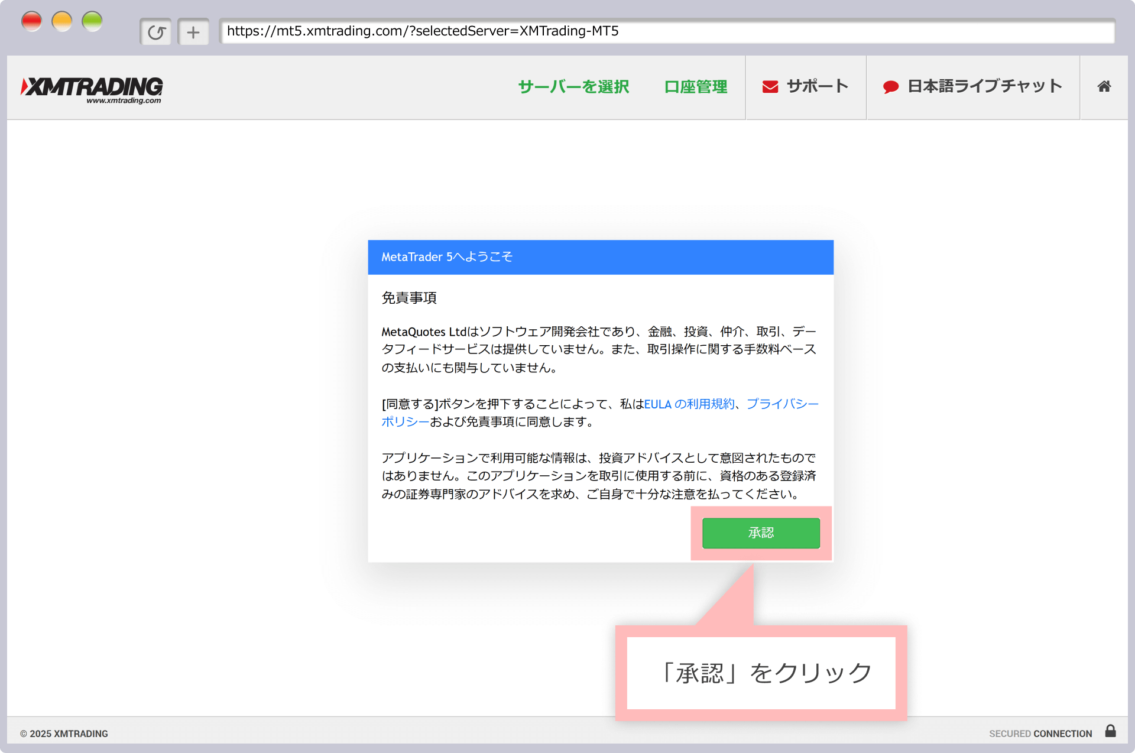The image size is (1135, 753).
Task: Click the red envelope support icon
Action: coord(770,87)
